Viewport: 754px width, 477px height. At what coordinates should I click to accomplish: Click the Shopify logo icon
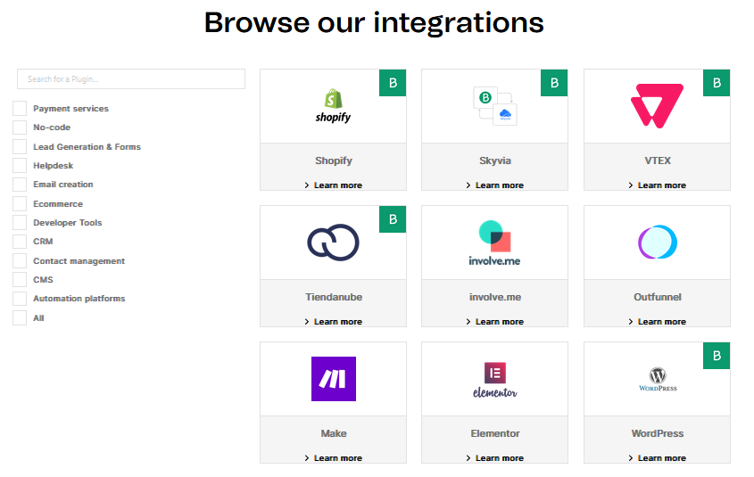click(333, 106)
